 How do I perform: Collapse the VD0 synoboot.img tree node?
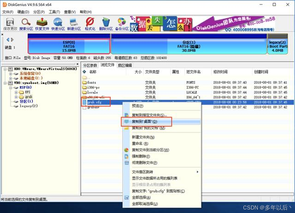point(5,83)
